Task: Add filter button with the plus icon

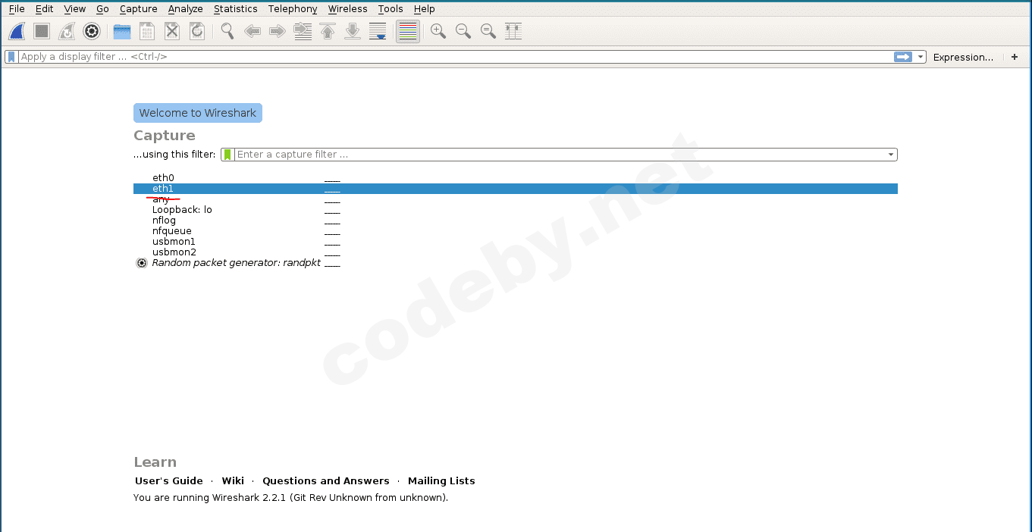Action: pyautogui.click(x=1015, y=57)
